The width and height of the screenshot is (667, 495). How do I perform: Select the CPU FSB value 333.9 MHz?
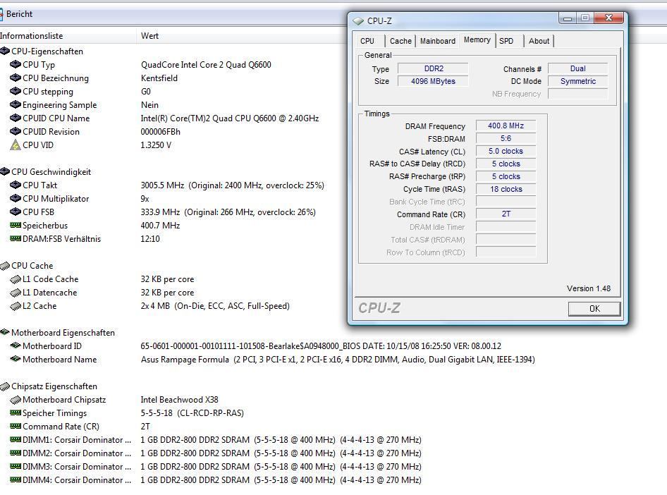click(160, 212)
